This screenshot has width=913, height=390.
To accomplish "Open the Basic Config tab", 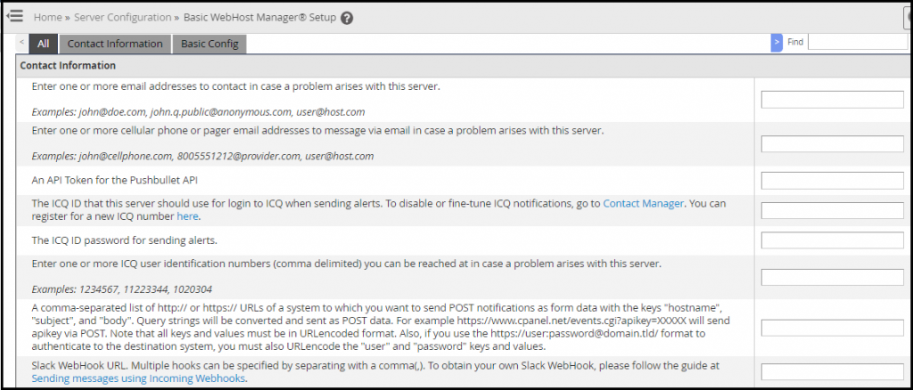I will tap(210, 44).
